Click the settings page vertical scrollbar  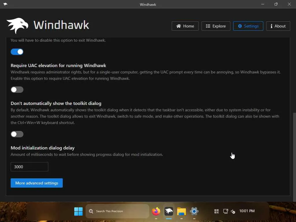click(294, 157)
